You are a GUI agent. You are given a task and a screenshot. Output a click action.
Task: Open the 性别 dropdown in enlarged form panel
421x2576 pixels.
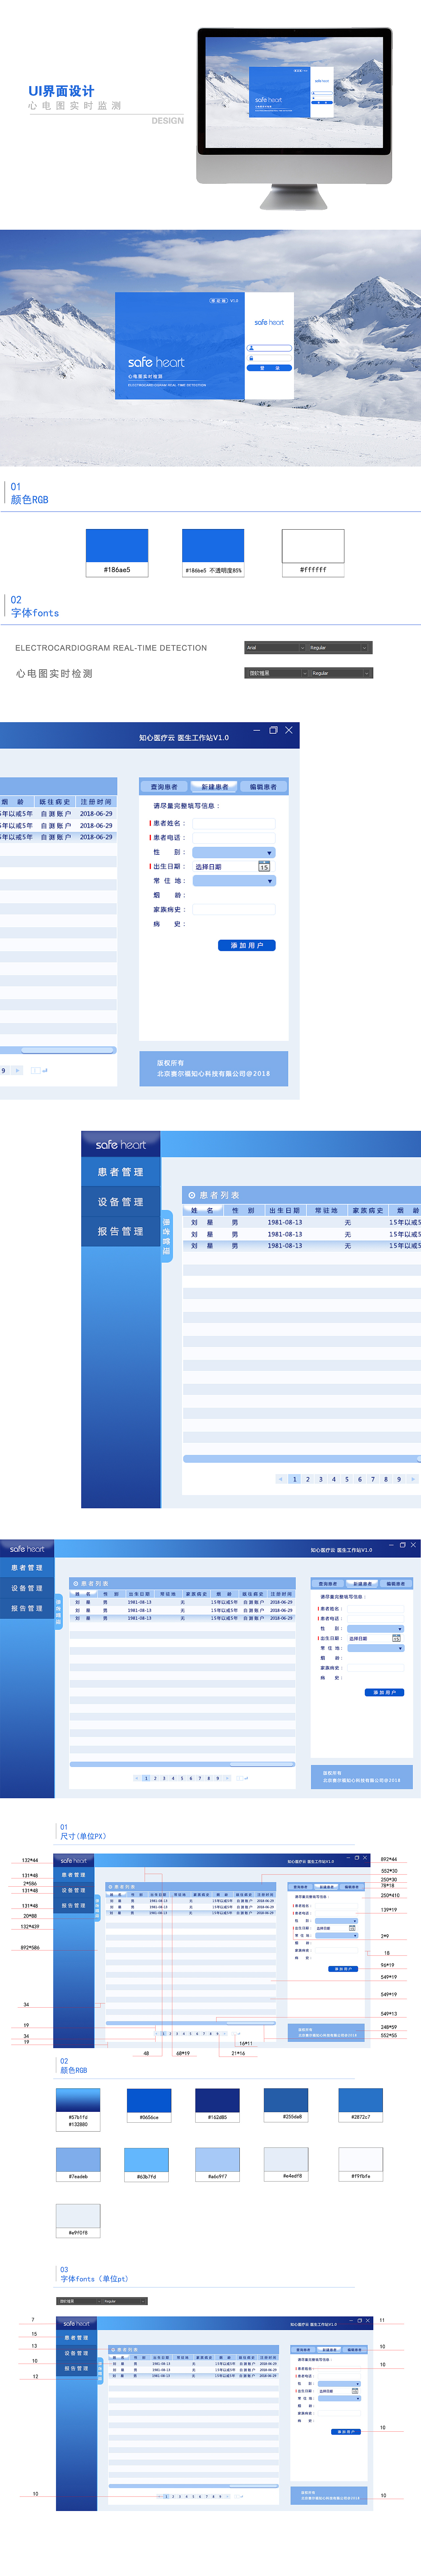tap(234, 852)
